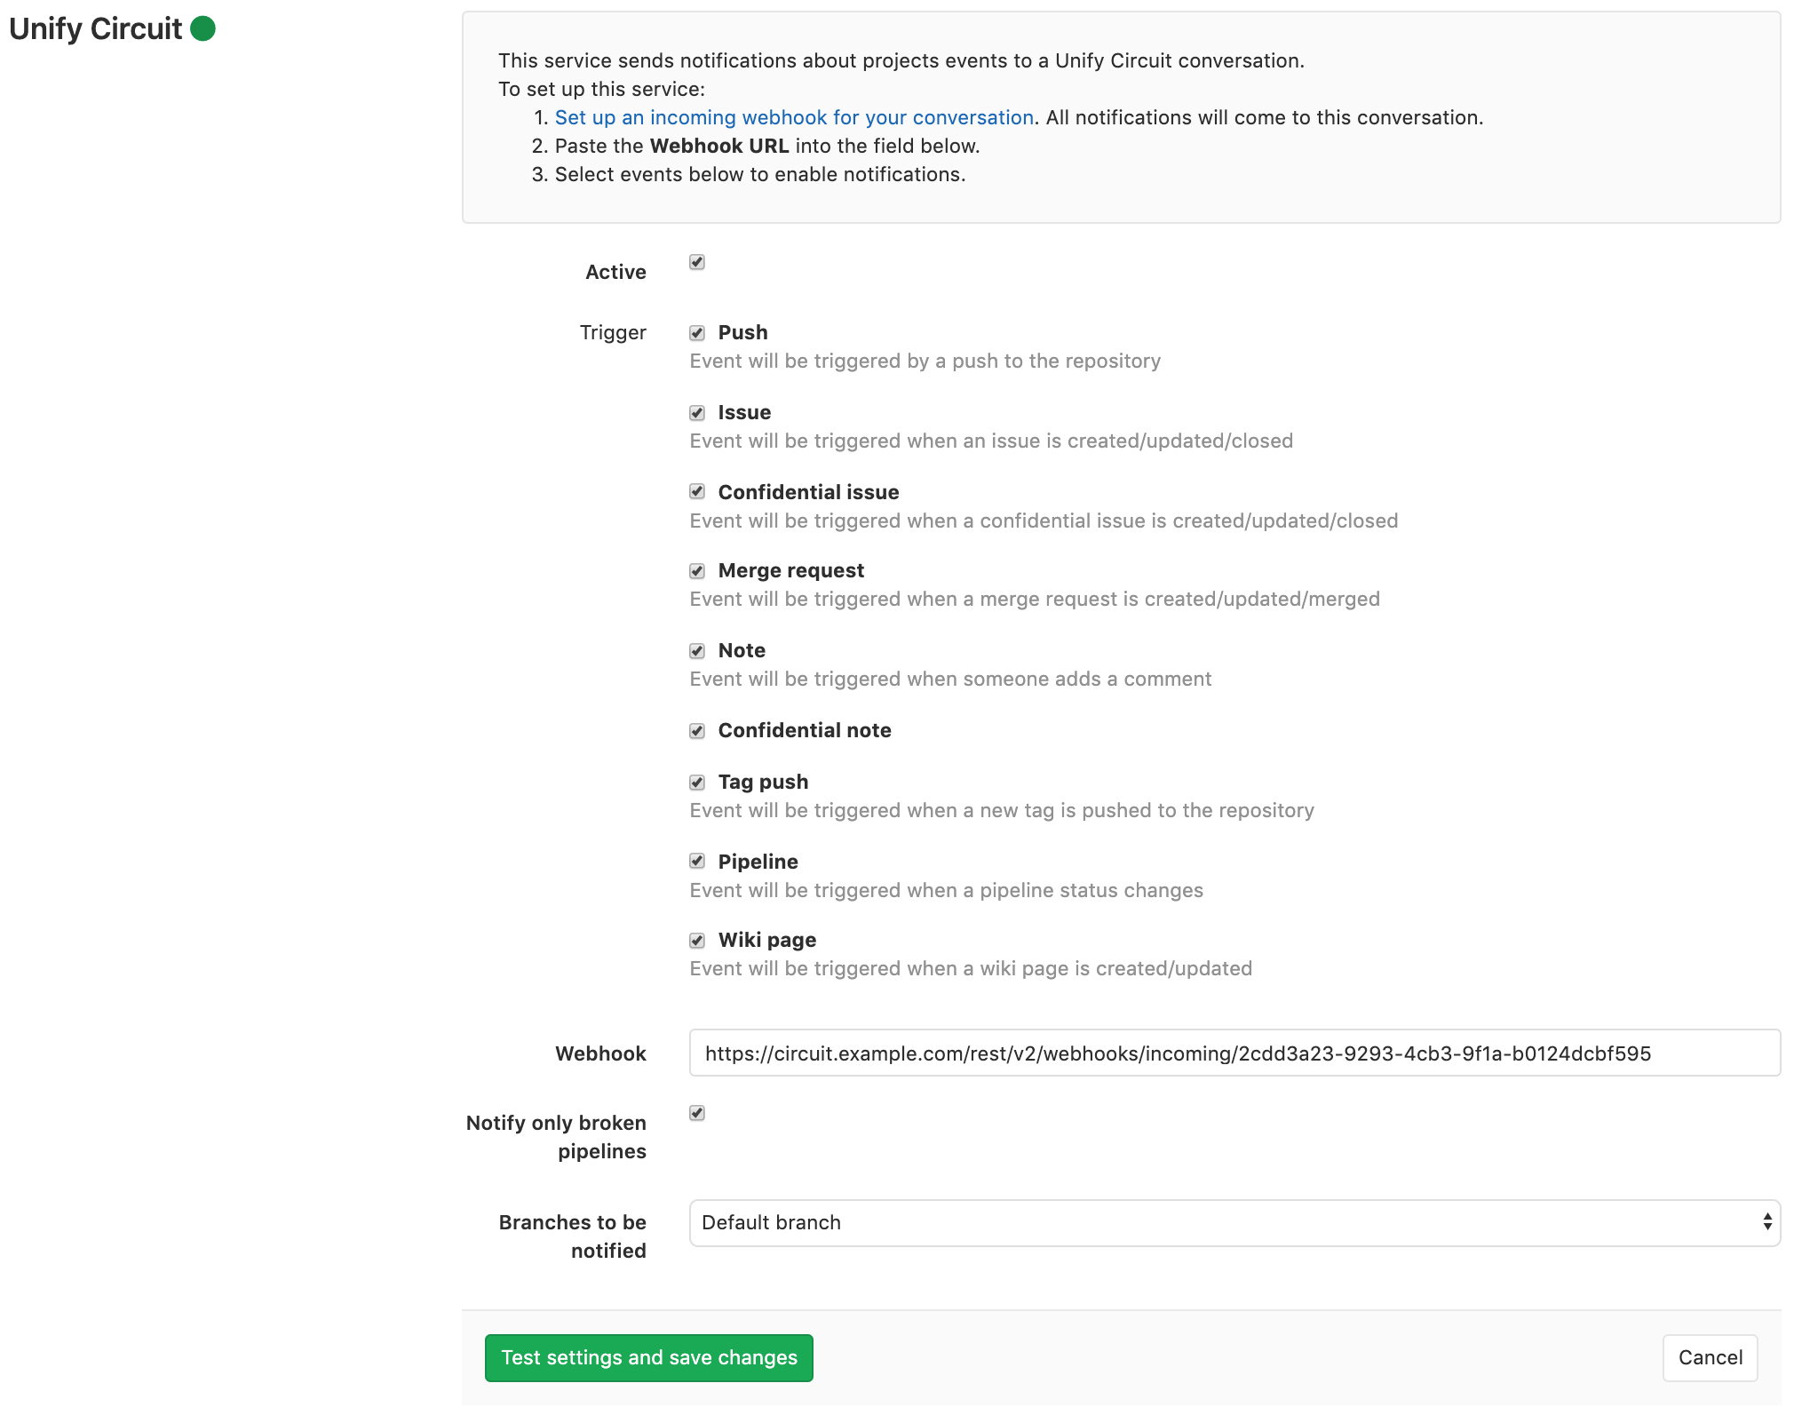The image size is (1794, 1407).
Task: Toggle the Merge request event icon
Action: click(x=696, y=569)
